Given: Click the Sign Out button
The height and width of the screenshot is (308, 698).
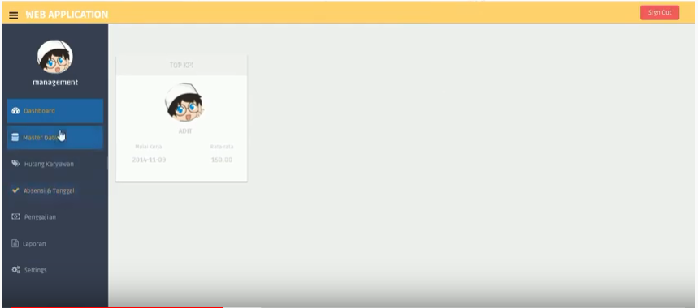Looking at the screenshot, I should [660, 12].
